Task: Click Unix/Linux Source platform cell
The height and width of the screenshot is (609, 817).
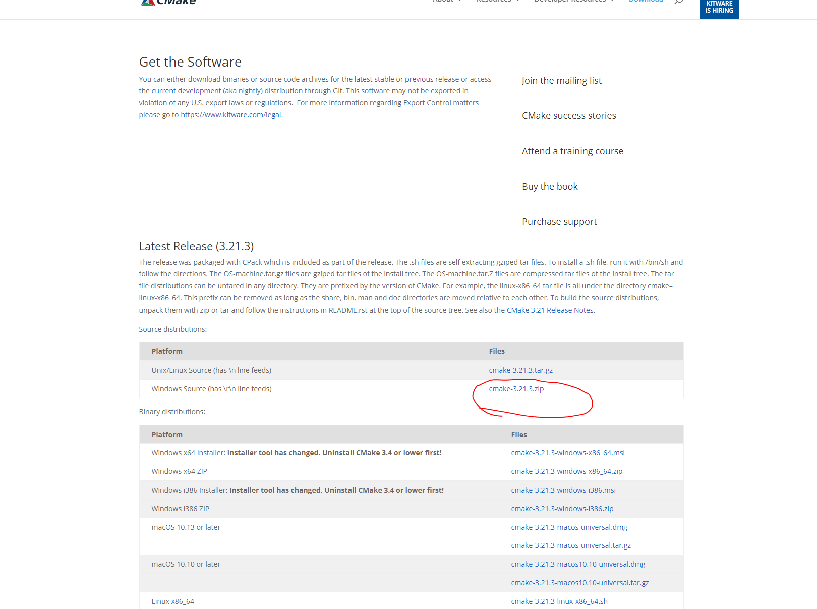Action: pos(211,370)
